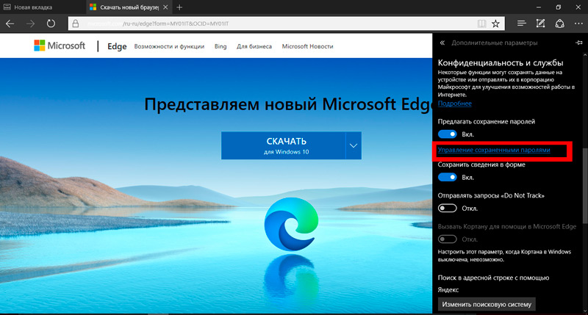Image resolution: width=588 pixels, height=315 pixels.
Task: Disable the save form data toggle
Action: click(447, 178)
